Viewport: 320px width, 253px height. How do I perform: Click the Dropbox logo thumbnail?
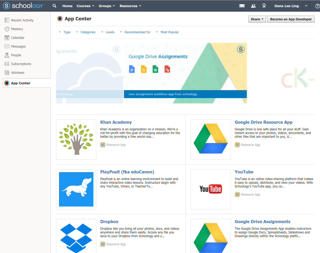pyautogui.click(x=76, y=236)
